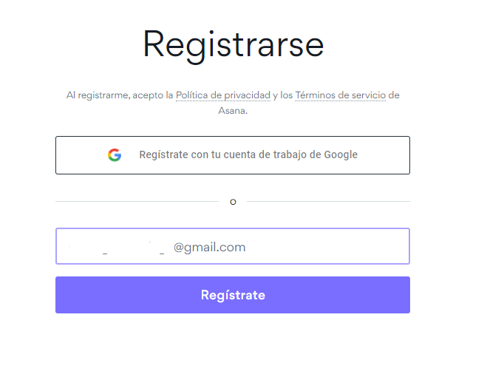The width and height of the screenshot is (487, 374).
Task: Click the Google "G" logo icon
Action: tap(115, 154)
